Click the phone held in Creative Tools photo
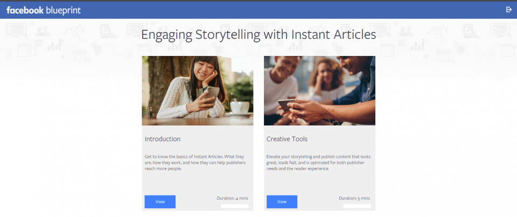Viewport: 517px width, 217px height. 286,104
